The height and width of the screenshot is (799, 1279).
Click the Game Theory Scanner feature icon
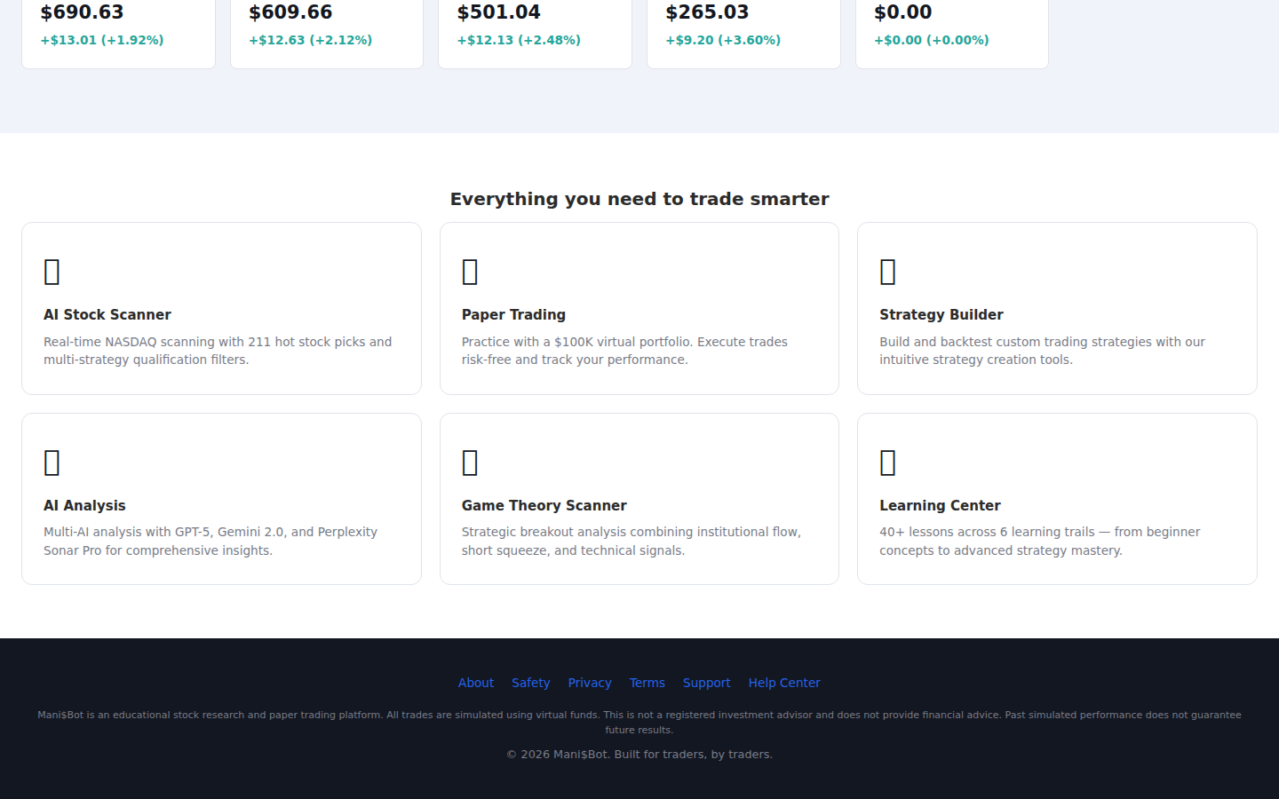[x=470, y=462]
